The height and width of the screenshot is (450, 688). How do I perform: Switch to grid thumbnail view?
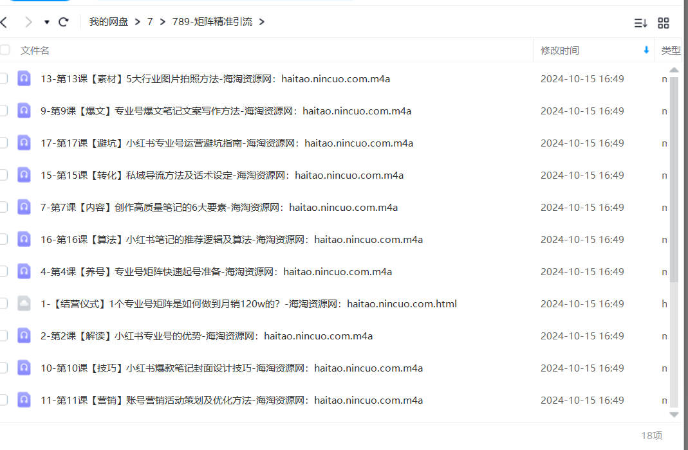coord(664,22)
